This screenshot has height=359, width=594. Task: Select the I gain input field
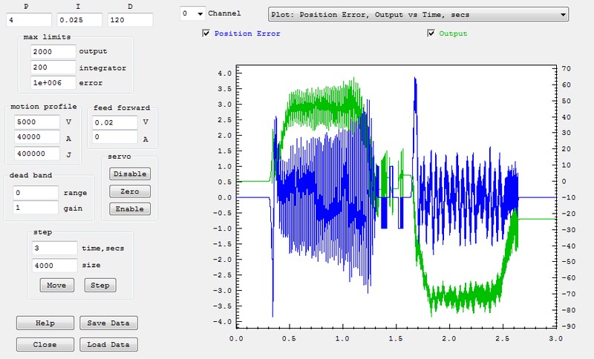[x=78, y=19]
